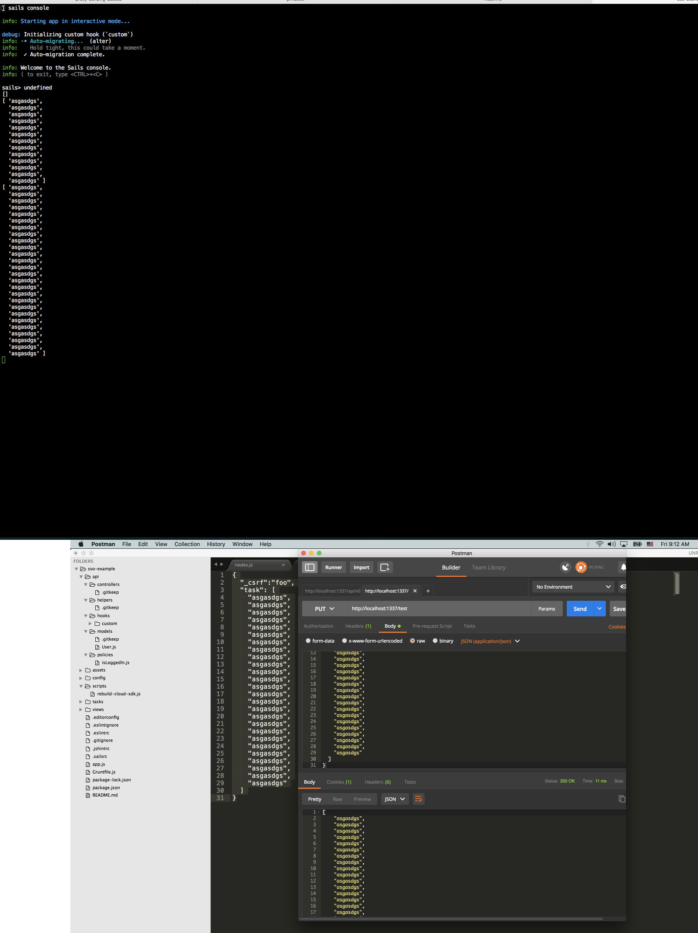Open the Interceptor satellite icon
The image size is (698, 933).
pos(565,567)
